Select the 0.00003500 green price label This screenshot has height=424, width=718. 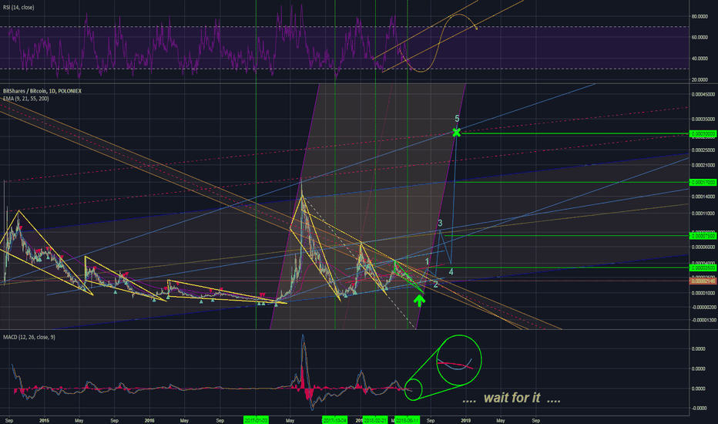[x=703, y=268]
